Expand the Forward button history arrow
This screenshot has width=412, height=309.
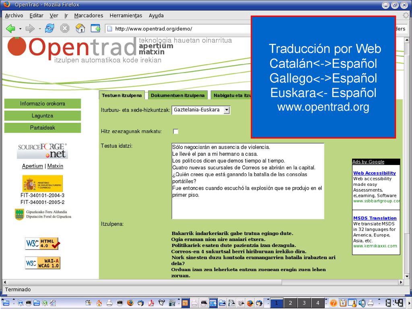pyautogui.click(x=40, y=29)
